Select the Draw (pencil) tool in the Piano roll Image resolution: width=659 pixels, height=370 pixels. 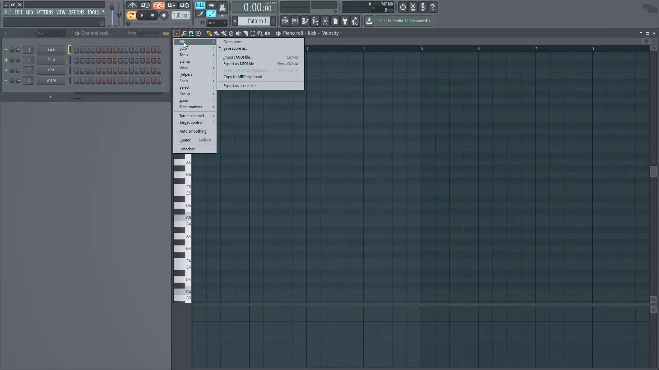[209, 33]
